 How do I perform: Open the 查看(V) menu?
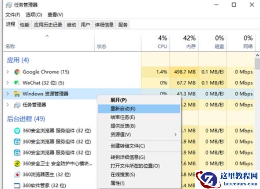coord(56,15)
